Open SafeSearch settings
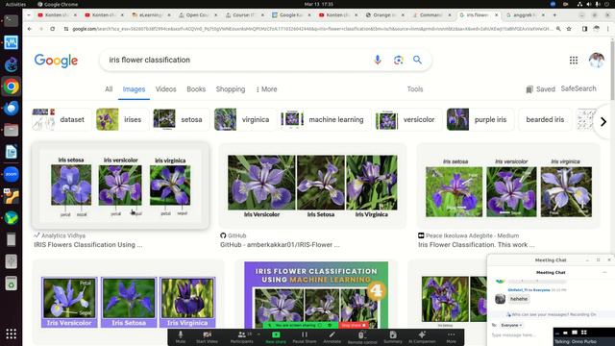Screen dimensions: 615x346 click(578, 88)
